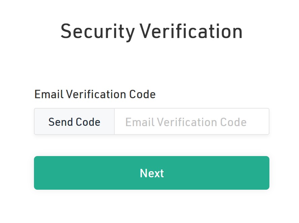The height and width of the screenshot is (223, 299).
Task: Select the verification code text box
Action: (x=191, y=122)
